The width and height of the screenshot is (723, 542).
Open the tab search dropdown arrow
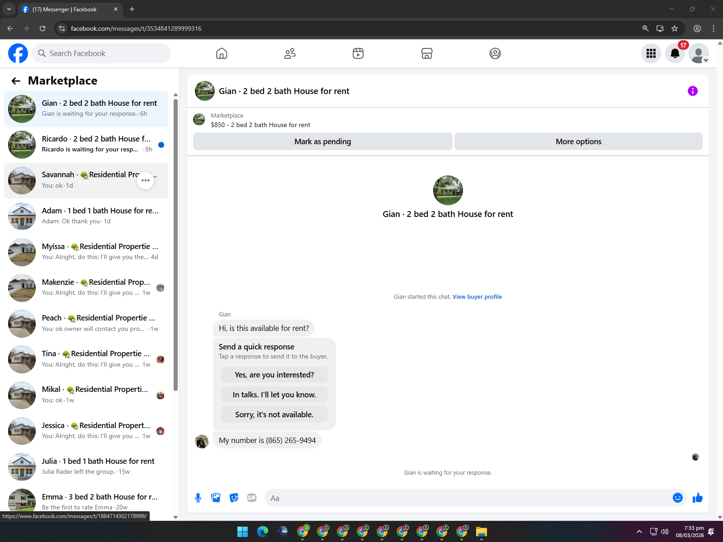pos(9,9)
